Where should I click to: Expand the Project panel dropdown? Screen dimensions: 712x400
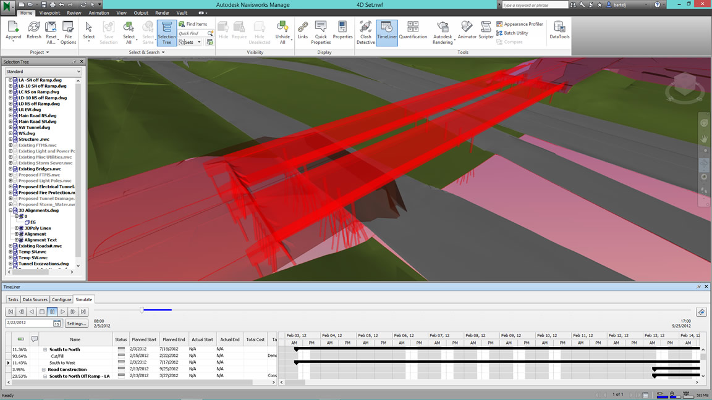(x=39, y=52)
